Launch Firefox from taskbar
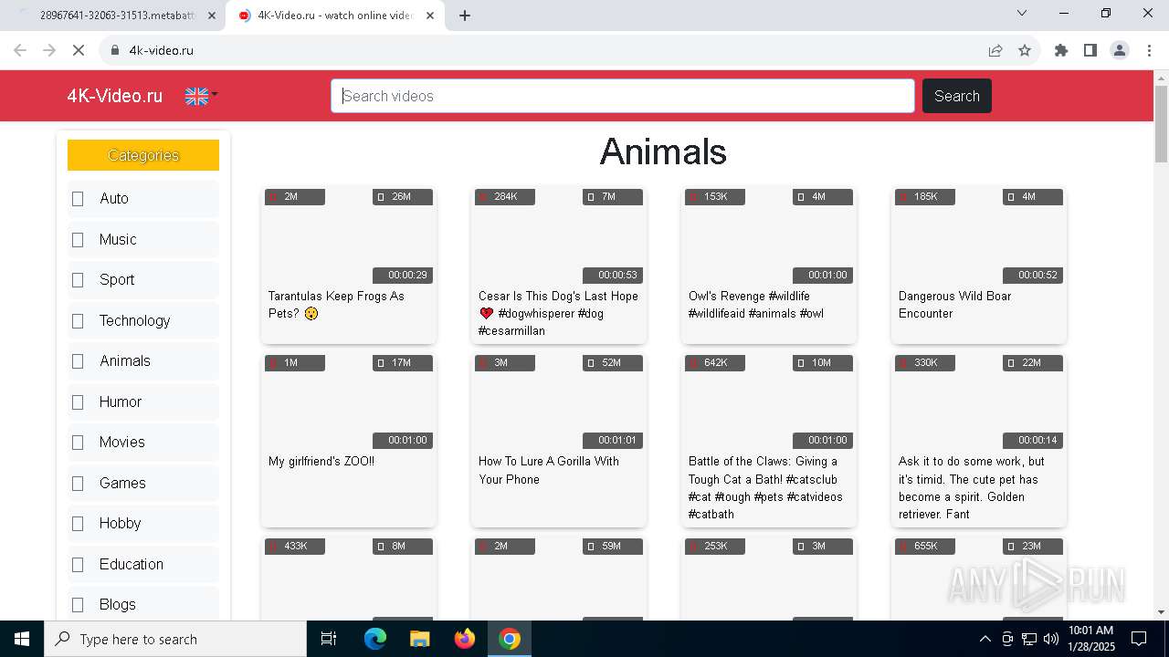1169x657 pixels. click(x=465, y=639)
